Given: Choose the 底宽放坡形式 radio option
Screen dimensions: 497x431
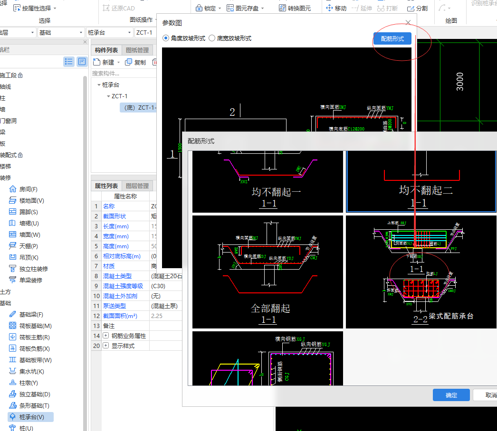Looking at the screenshot, I should [212, 38].
